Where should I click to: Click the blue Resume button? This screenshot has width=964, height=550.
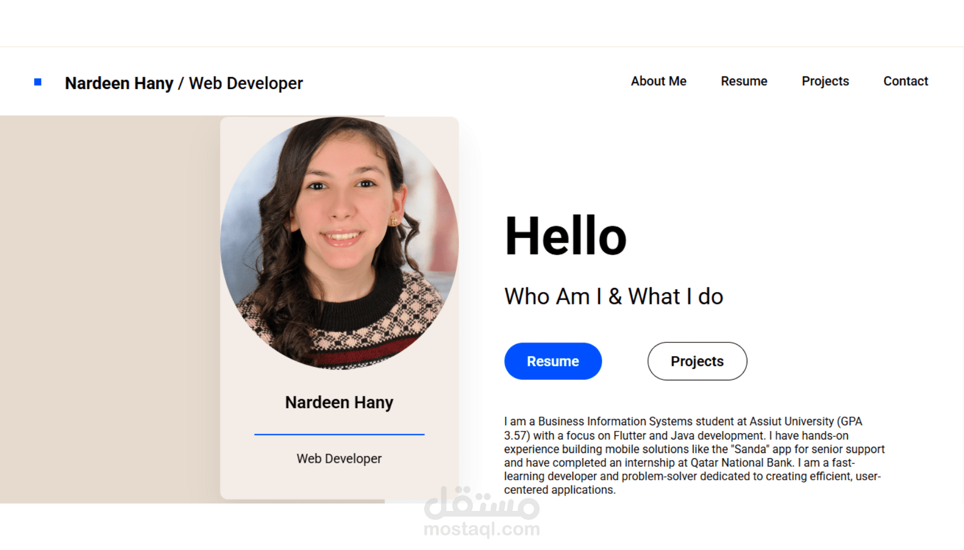[553, 361]
